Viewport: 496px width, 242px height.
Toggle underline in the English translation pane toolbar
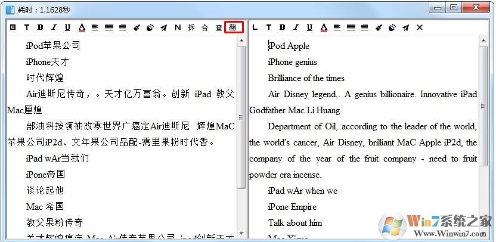(x=309, y=27)
